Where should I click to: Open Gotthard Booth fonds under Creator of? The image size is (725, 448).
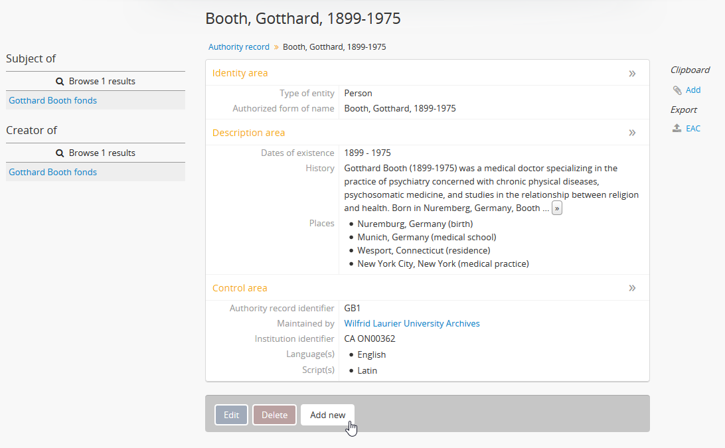tap(53, 173)
